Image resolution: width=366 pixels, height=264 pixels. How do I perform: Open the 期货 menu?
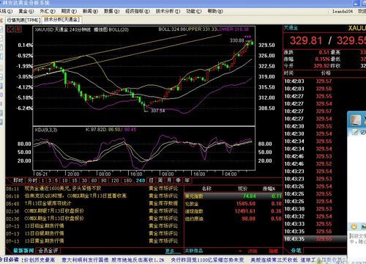point(69,11)
